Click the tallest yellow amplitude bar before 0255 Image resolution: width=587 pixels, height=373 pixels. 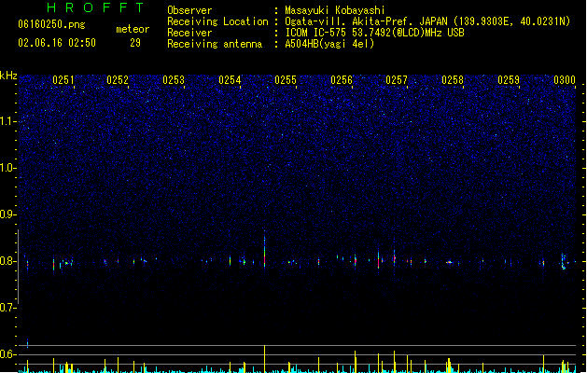click(x=265, y=359)
